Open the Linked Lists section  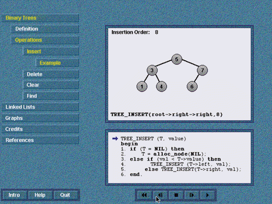click(x=40, y=107)
